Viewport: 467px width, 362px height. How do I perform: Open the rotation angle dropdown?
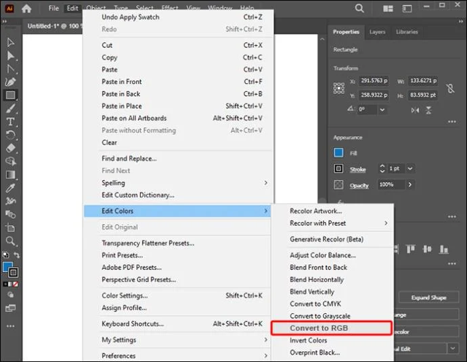tap(382, 110)
